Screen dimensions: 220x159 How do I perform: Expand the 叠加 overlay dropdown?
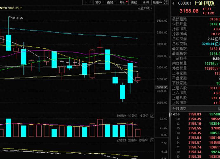coord(111,2)
